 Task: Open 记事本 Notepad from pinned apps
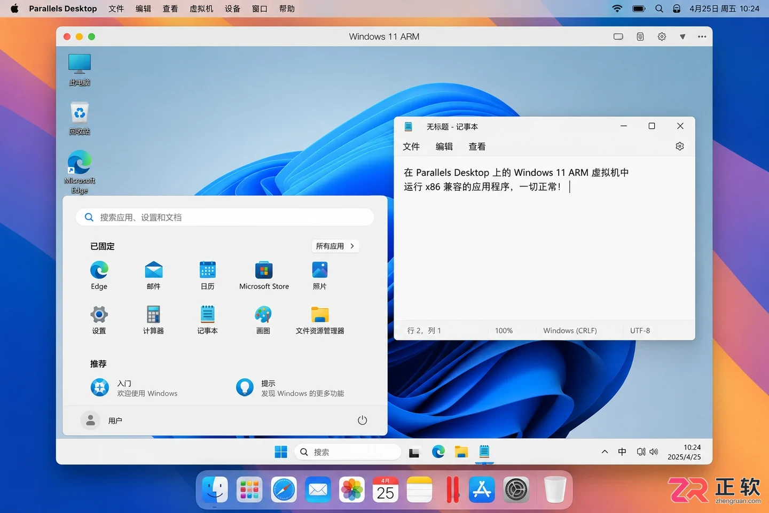coord(207,320)
